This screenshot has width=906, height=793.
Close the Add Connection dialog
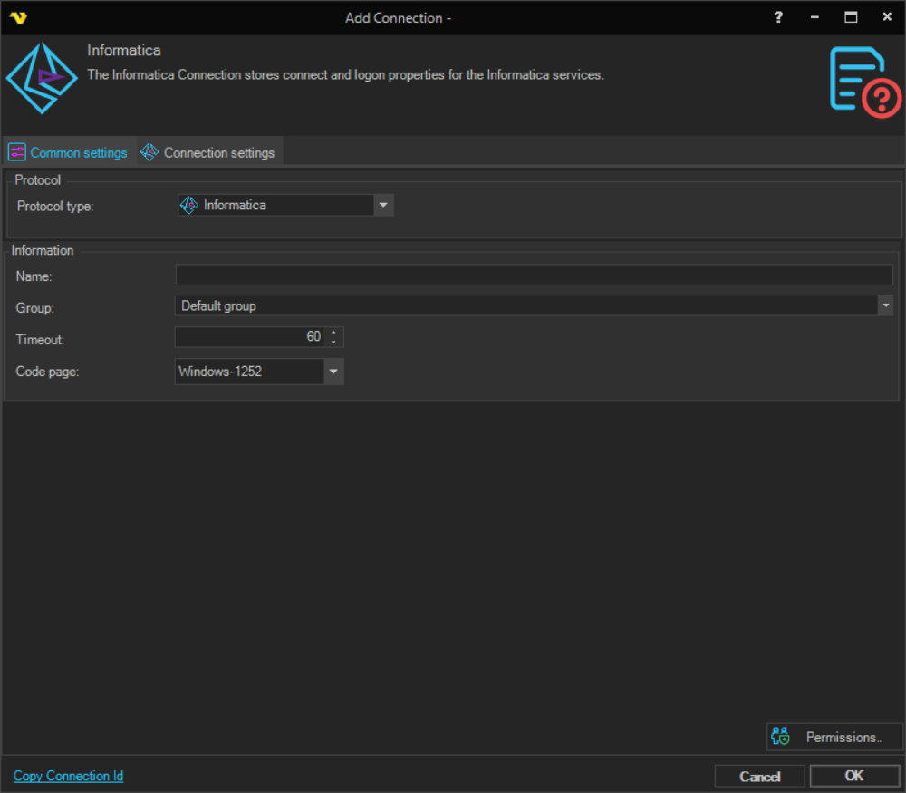tap(887, 17)
